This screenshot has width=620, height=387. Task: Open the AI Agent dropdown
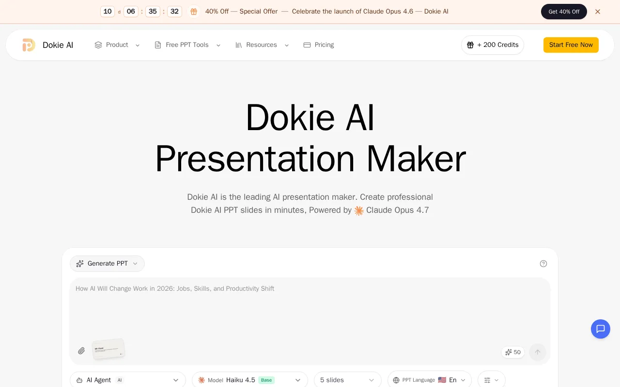128,380
